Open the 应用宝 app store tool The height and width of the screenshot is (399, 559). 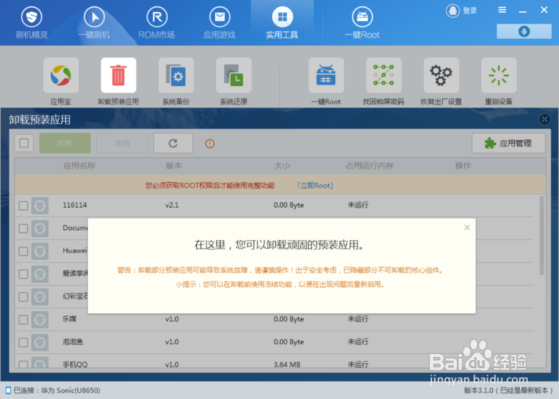(x=60, y=75)
